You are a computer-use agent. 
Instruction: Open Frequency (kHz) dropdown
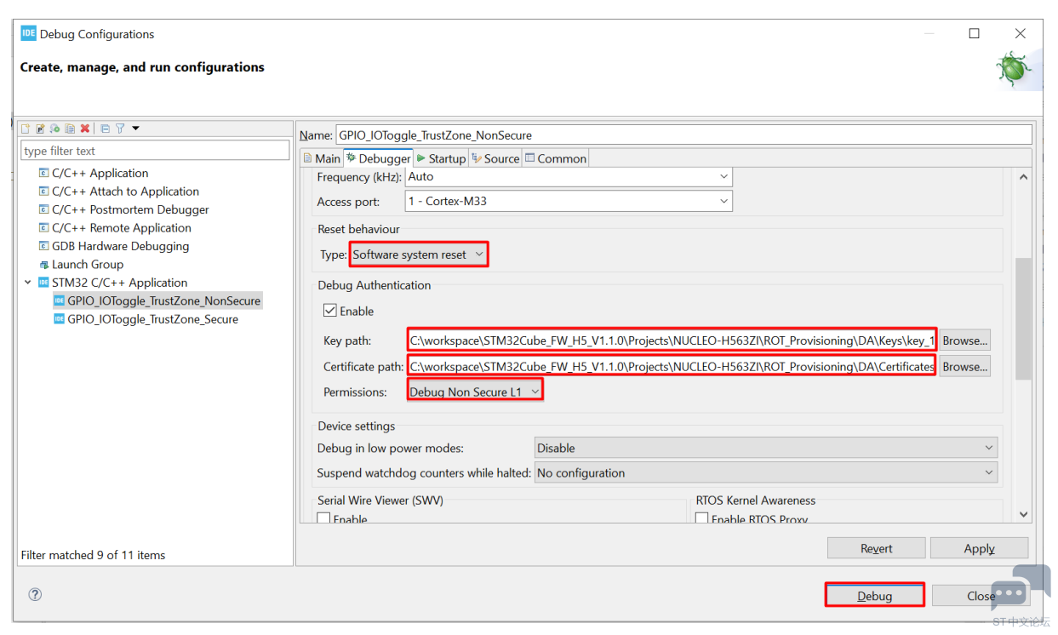coord(569,177)
